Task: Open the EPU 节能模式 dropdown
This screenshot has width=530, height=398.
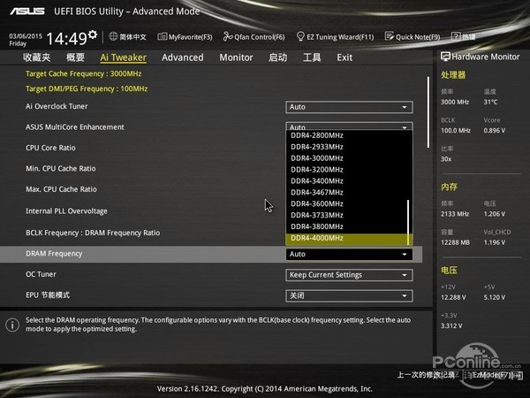Action: click(349, 295)
